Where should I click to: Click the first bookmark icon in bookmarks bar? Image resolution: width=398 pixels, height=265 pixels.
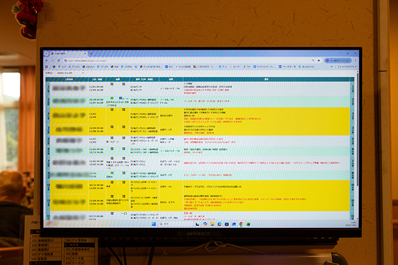(48, 67)
